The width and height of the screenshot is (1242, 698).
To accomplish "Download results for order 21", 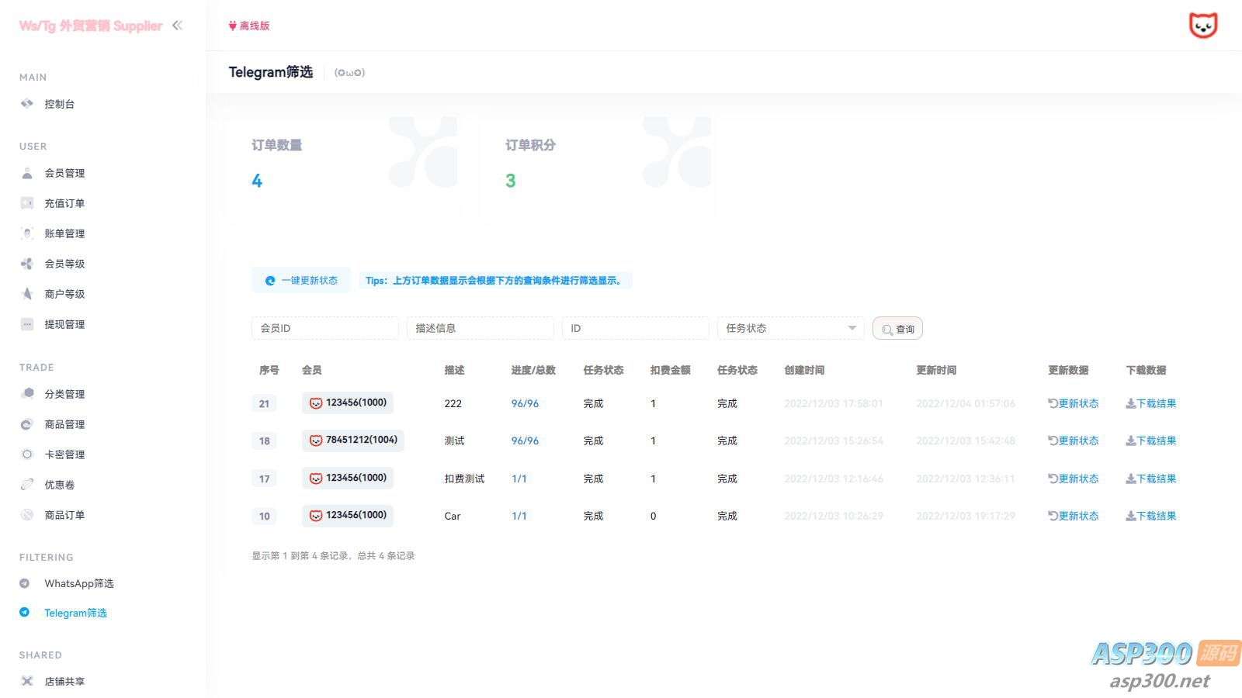I will (1151, 403).
